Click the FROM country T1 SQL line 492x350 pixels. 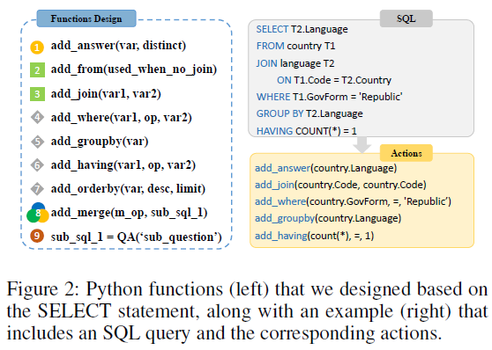tap(295, 46)
